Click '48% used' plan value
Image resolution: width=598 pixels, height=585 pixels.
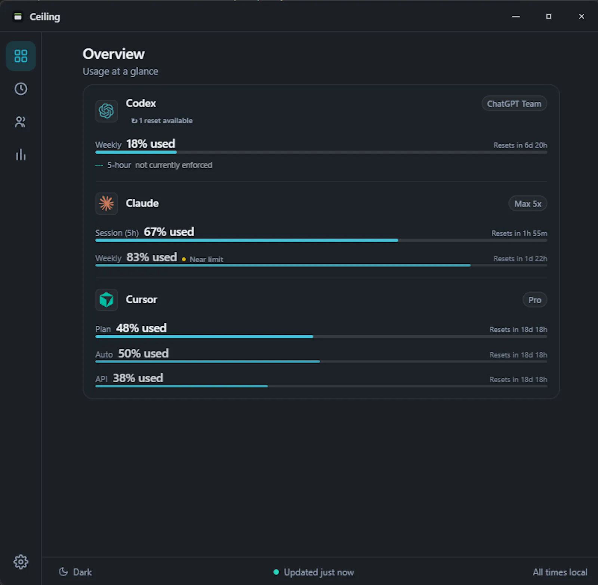click(x=141, y=328)
